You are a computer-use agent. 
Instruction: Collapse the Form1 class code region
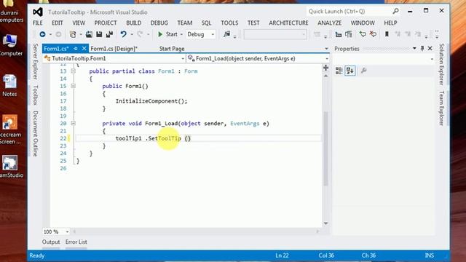click(73, 71)
